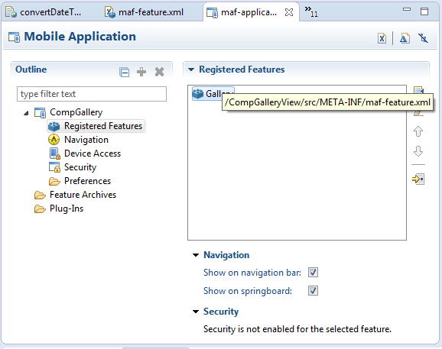Click the move feature up arrow
This screenshot has height=349, width=442.
[418, 131]
